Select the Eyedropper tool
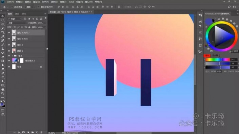 (x=3, y=36)
